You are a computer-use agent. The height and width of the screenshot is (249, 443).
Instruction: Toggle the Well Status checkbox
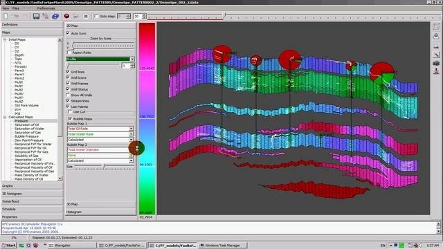point(68,89)
